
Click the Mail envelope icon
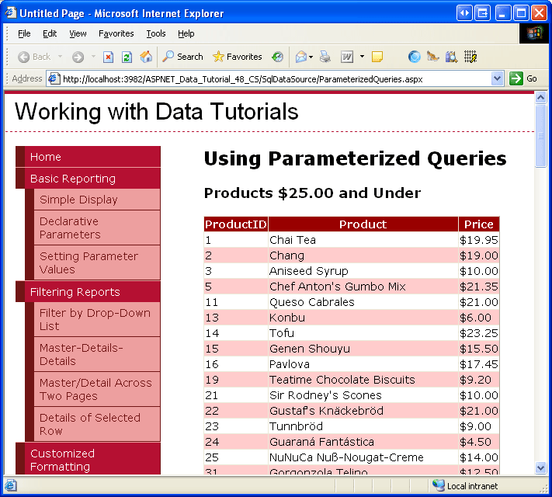[x=300, y=57]
